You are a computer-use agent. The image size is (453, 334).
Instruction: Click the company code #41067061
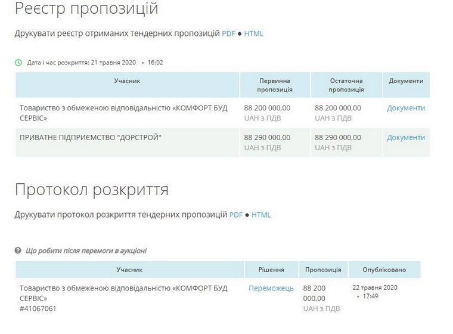point(38,308)
